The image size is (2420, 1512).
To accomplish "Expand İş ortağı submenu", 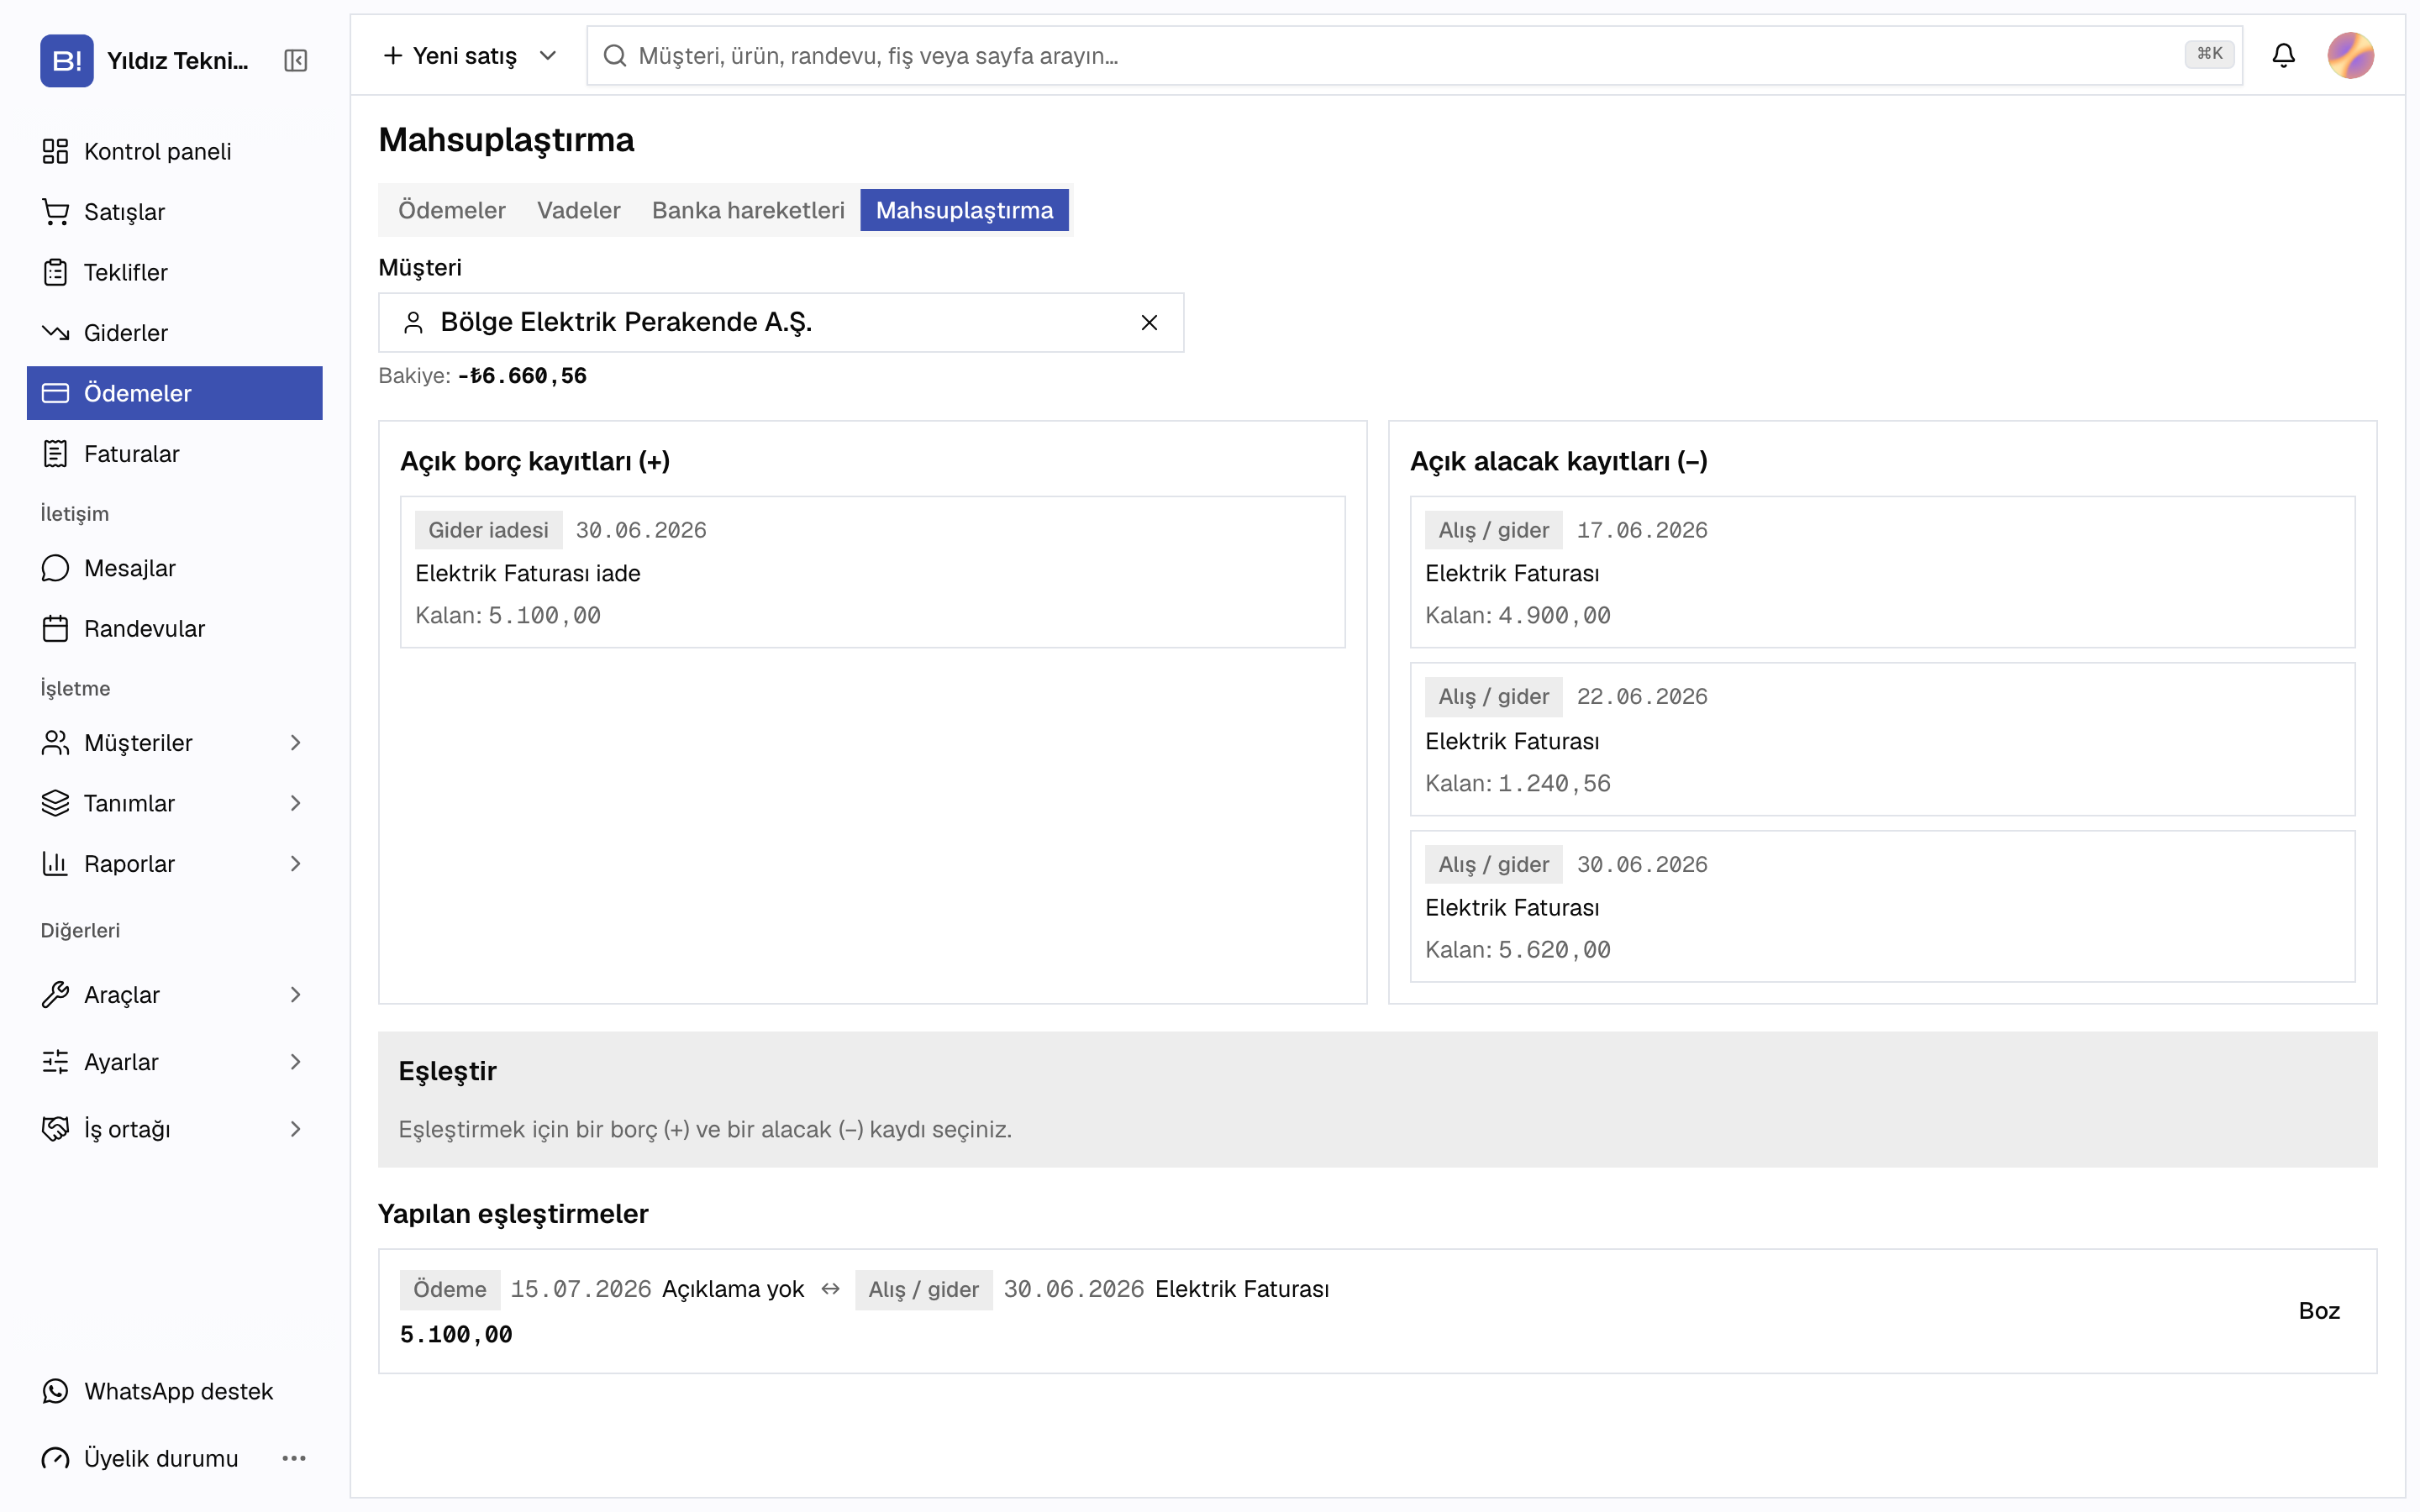I will tap(295, 1129).
